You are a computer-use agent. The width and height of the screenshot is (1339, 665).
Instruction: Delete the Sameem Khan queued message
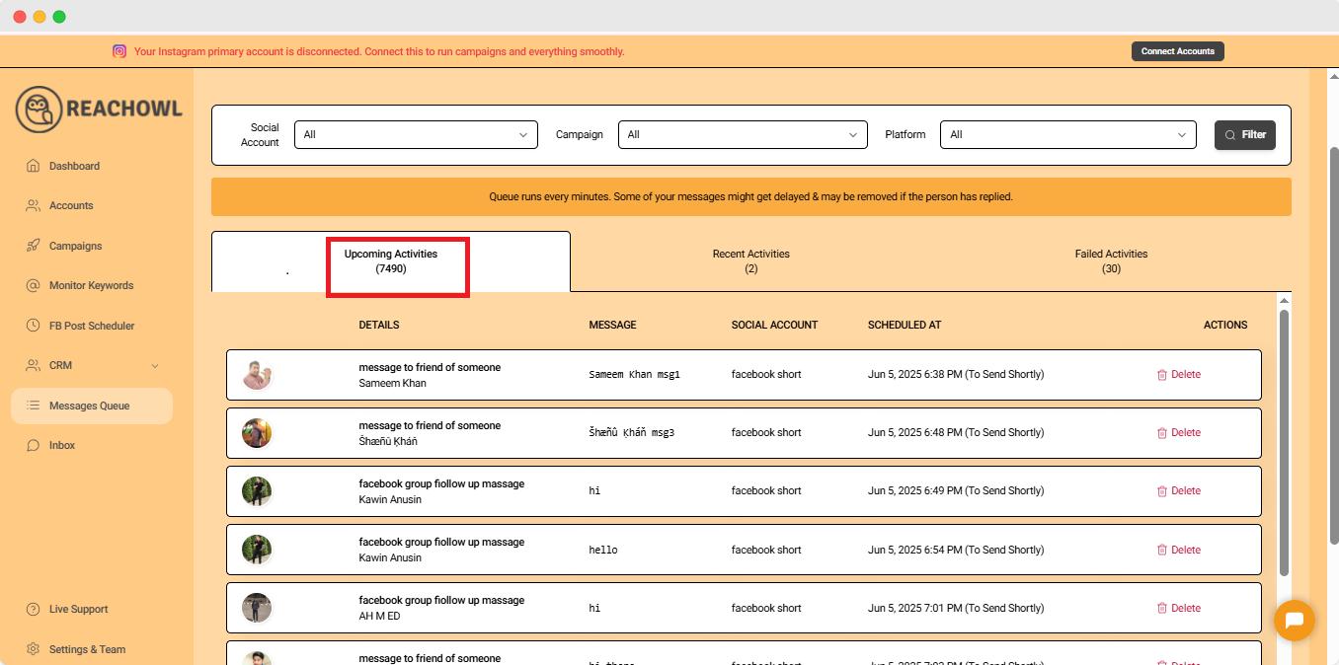click(x=1178, y=375)
